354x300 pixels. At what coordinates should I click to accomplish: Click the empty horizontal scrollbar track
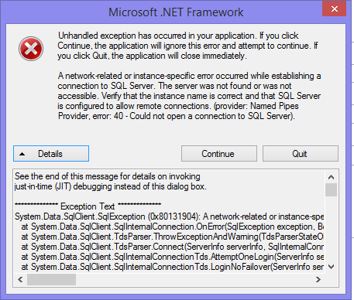click(194, 279)
